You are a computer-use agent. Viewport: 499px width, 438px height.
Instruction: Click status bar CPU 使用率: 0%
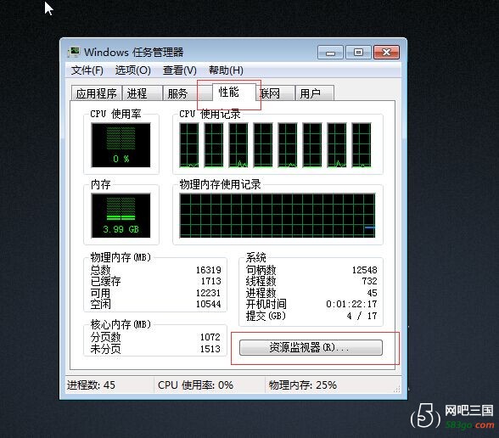(195, 385)
